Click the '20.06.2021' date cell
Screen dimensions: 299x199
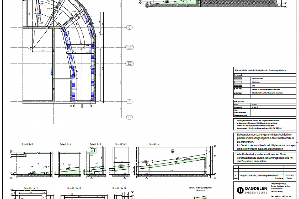[x=290, y=175]
